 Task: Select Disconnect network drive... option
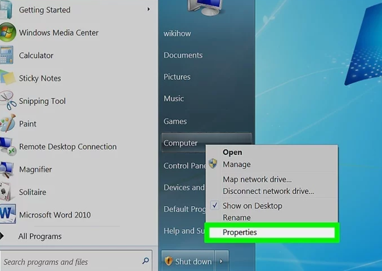tap(268, 191)
